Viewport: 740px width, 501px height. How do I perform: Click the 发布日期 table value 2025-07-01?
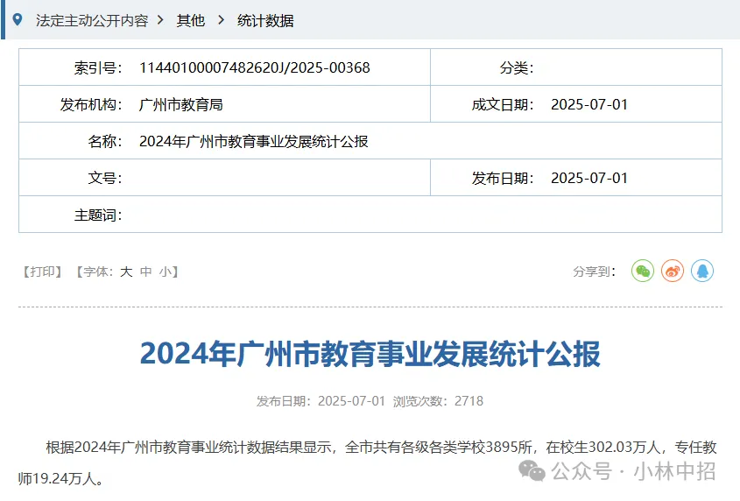point(589,178)
